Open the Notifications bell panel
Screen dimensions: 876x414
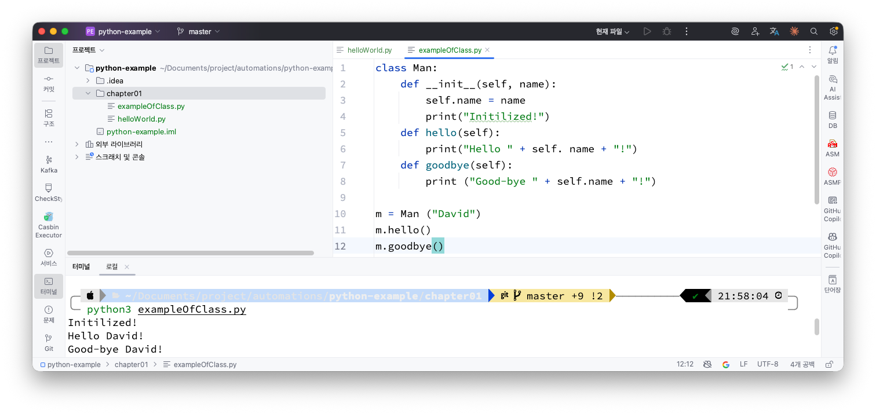click(832, 54)
